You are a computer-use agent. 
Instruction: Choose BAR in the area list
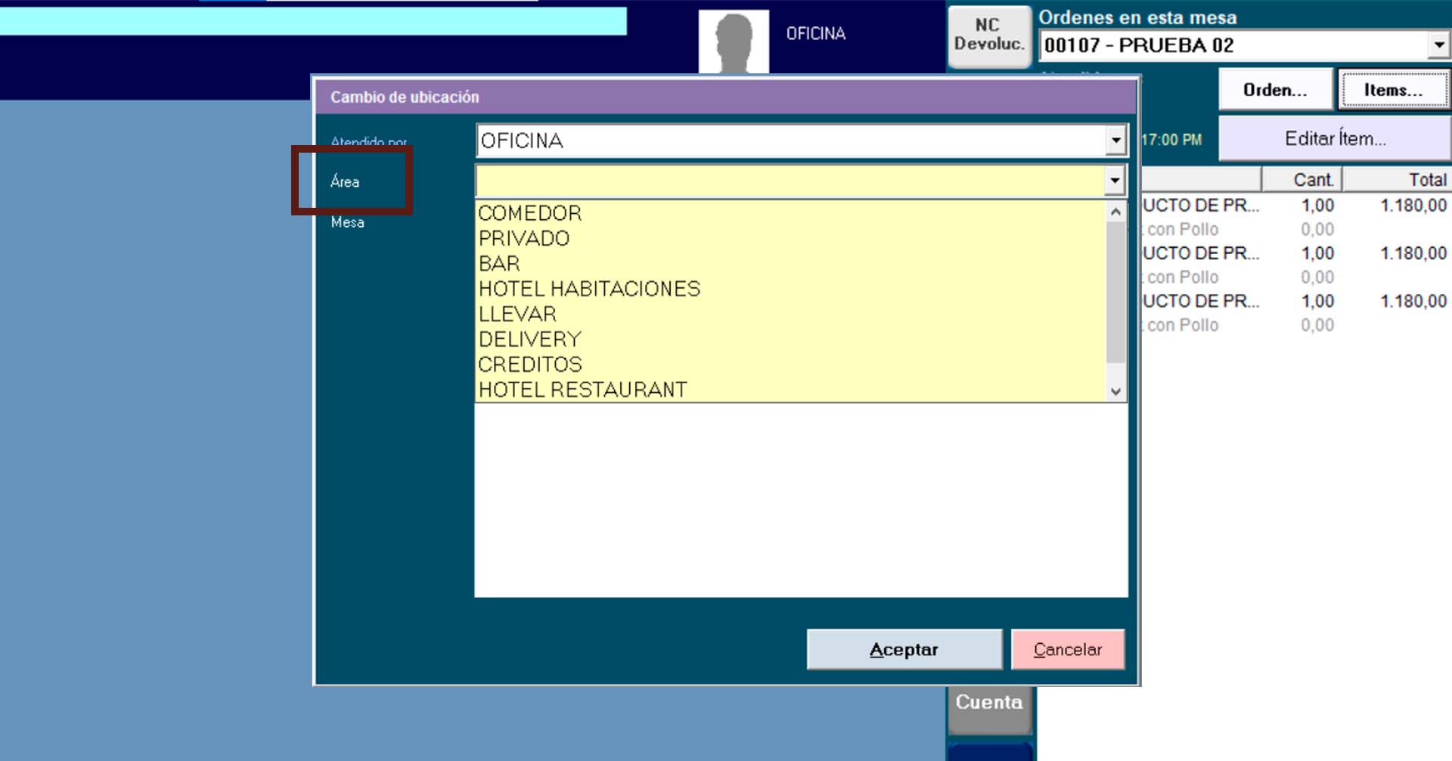pyautogui.click(x=499, y=264)
